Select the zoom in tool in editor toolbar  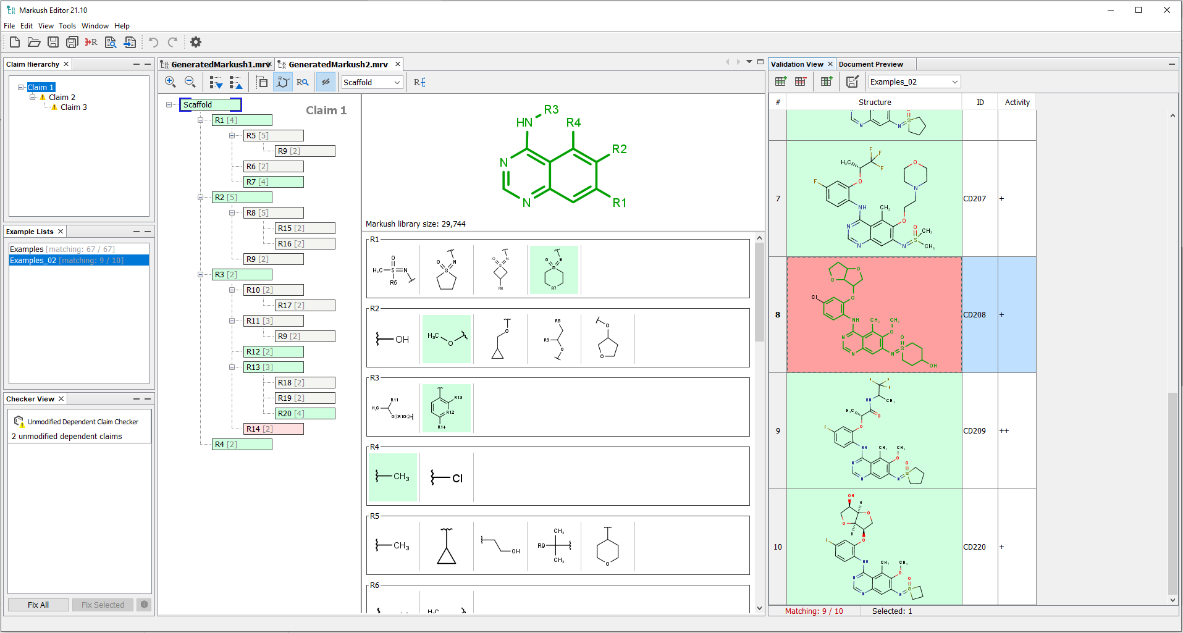click(171, 82)
